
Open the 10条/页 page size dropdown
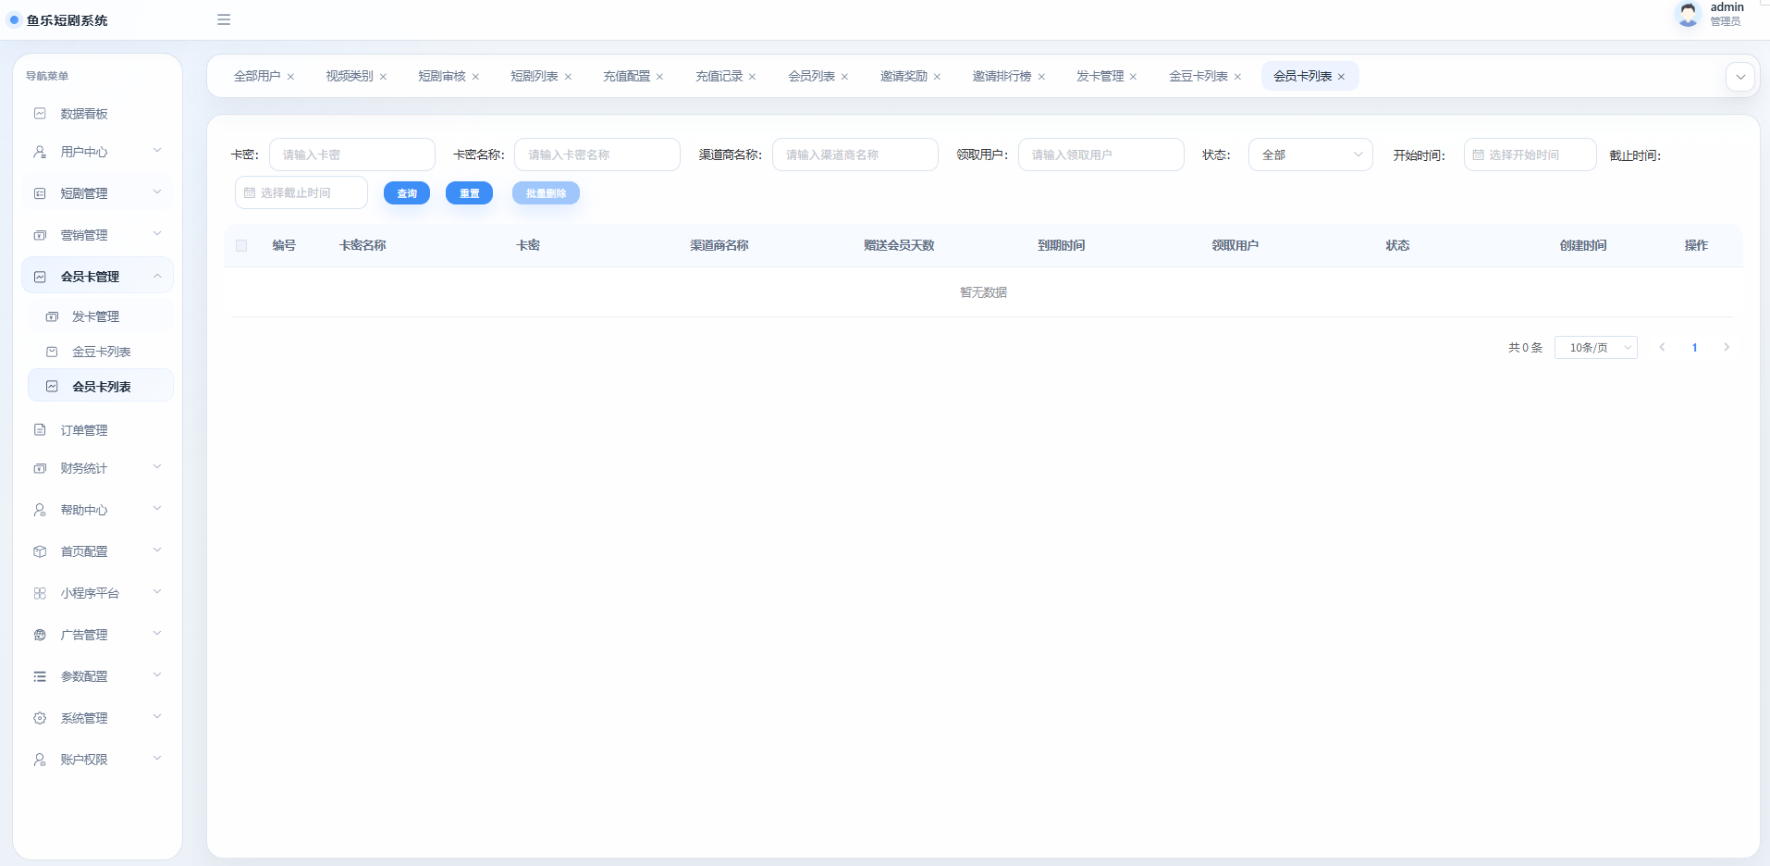[1596, 348]
